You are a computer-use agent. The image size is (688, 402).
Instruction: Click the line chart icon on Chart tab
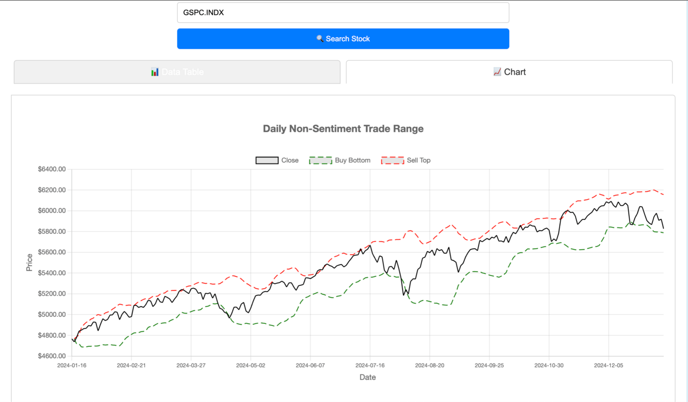click(x=497, y=72)
